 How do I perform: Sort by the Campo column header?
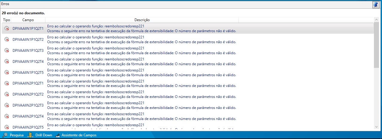pos(28,20)
